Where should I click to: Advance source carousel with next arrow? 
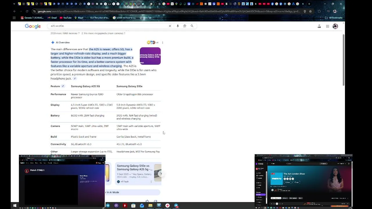point(161,174)
